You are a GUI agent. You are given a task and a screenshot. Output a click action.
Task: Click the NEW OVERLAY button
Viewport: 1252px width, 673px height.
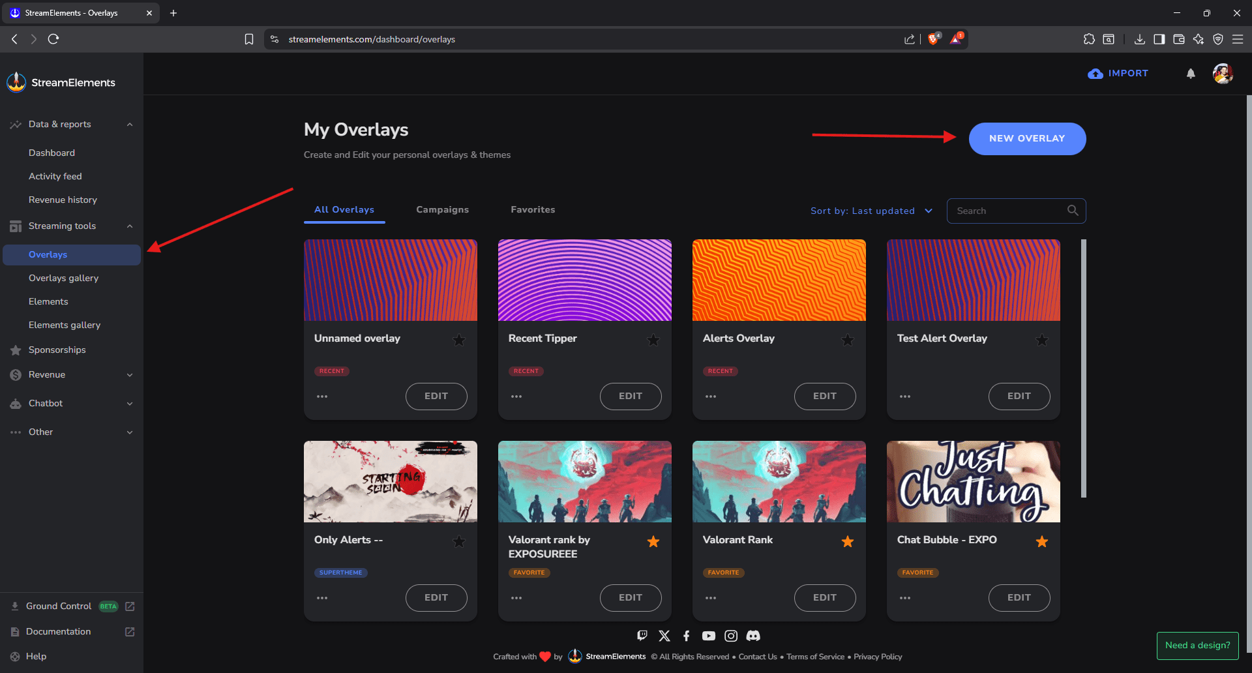click(1026, 138)
